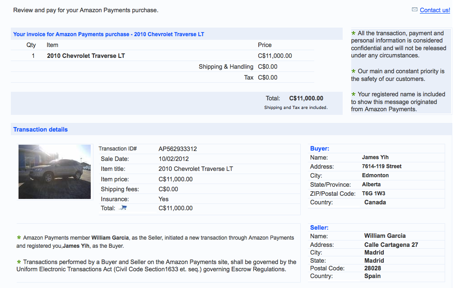Screen dimensions: 465x288
Task: Click the Item title value in transaction details
Action: [x=196, y=169]
